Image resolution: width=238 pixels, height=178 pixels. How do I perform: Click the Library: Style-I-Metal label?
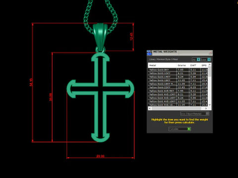pos(163,59)
